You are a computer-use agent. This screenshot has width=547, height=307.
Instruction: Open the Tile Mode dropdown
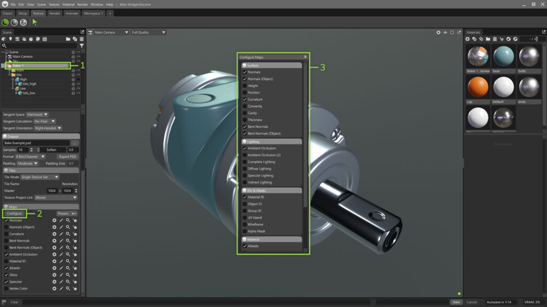point(41,177)
